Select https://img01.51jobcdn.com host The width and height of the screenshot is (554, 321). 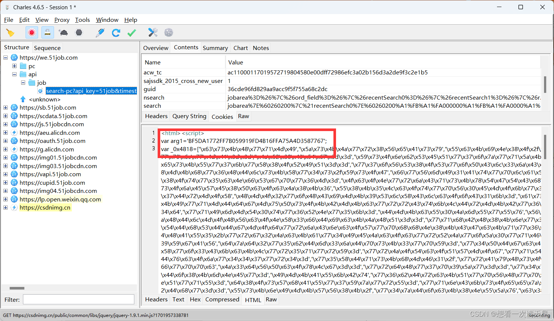click(x=58, y=157)
